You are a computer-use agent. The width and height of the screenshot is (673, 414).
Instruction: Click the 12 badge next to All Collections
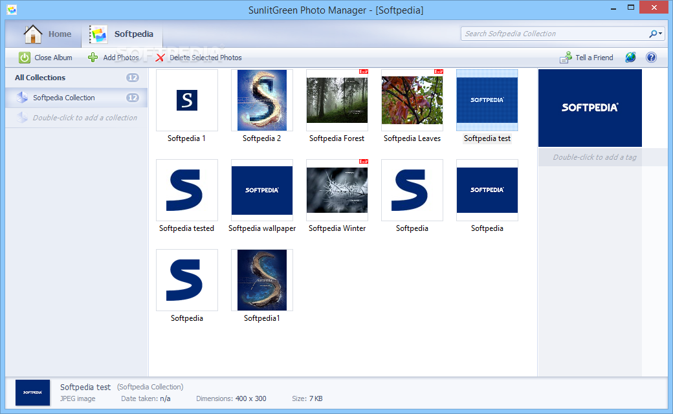click(x=133, y=78)
